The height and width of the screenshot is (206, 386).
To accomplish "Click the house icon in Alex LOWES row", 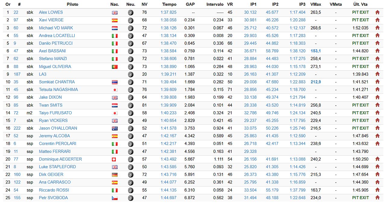I will pyautogui.click(x=377, y=12).
